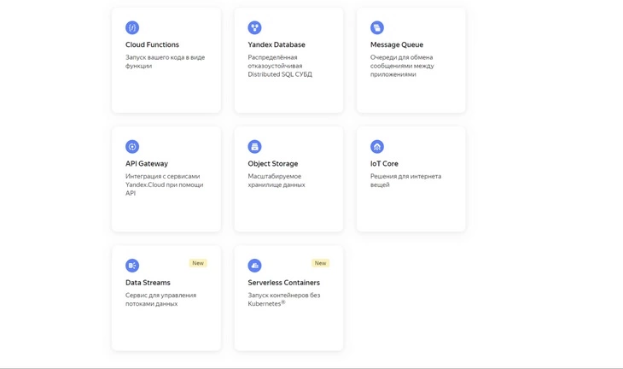Open the API Gateway title link
623x369 pixels.
(147, 163)
